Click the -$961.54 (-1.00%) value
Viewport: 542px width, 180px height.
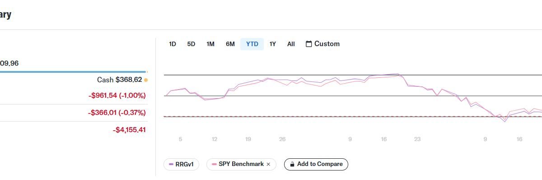(x=117, y=95)
